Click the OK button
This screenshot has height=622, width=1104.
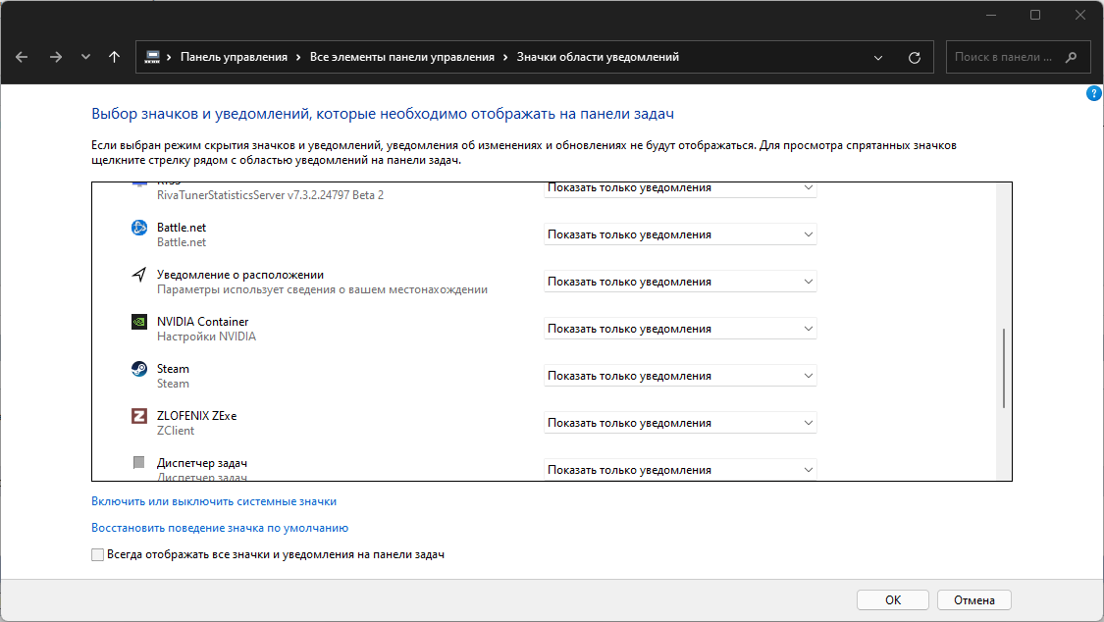pyautogui.click(x=892, y=599)
